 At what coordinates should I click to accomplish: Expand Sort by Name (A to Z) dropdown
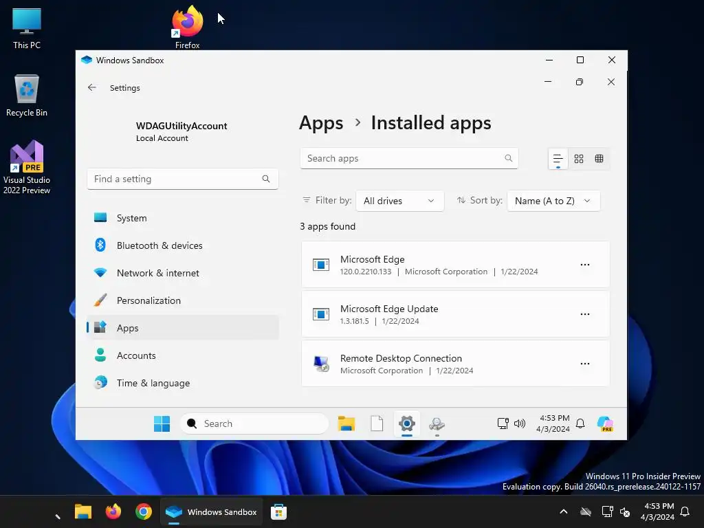pos(553,201)
